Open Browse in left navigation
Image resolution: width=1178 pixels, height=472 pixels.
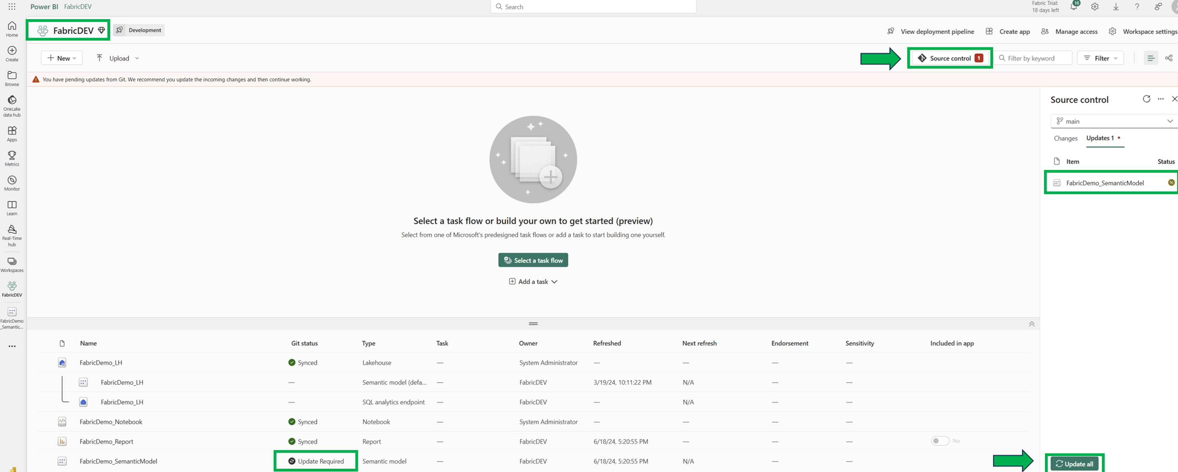click(12, 78)
